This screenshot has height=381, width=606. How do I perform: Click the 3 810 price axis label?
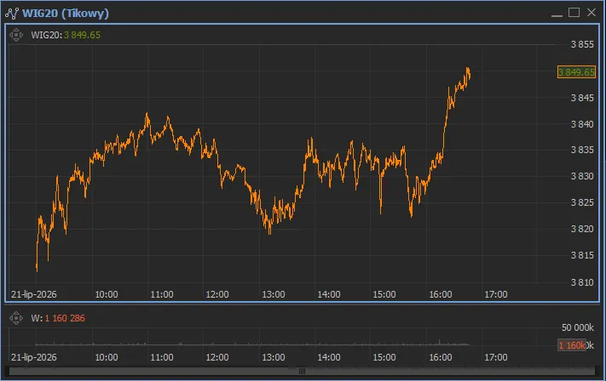(582, 282)
